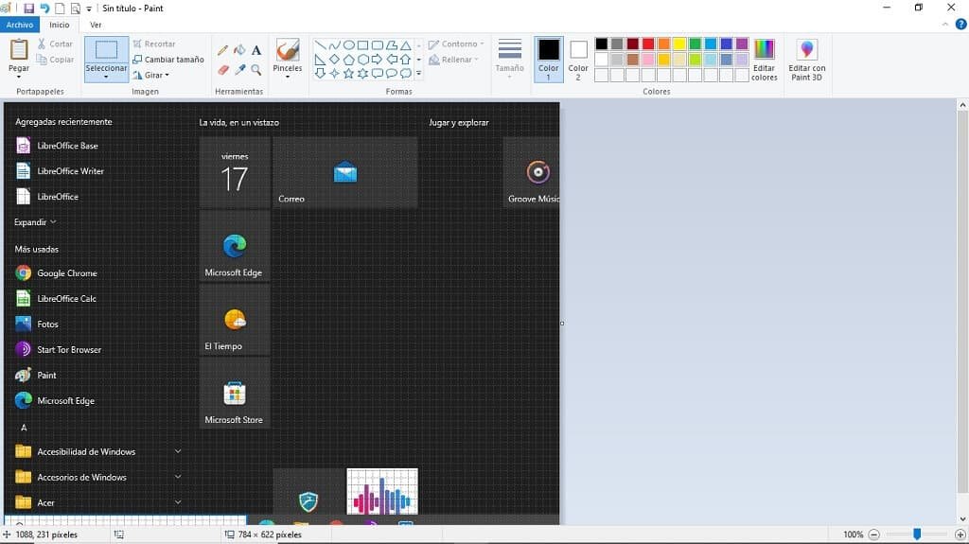Screen dimensions: 969x544
Task: Activate the Seleccionar rectangle tool
Action: click(106, 49)
